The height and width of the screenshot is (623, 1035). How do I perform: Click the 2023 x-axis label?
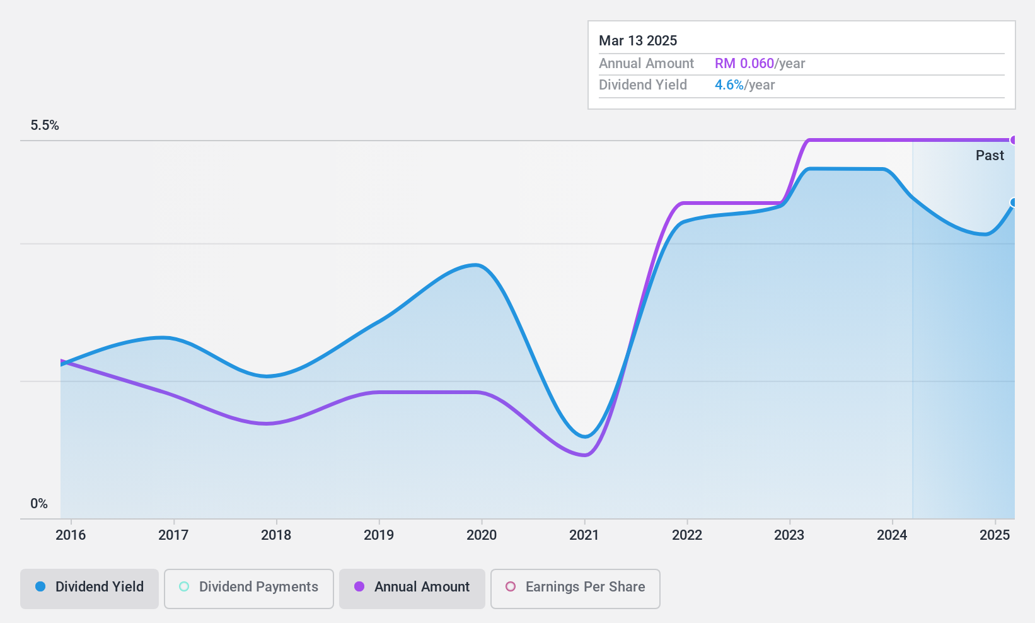pos(789,535)
